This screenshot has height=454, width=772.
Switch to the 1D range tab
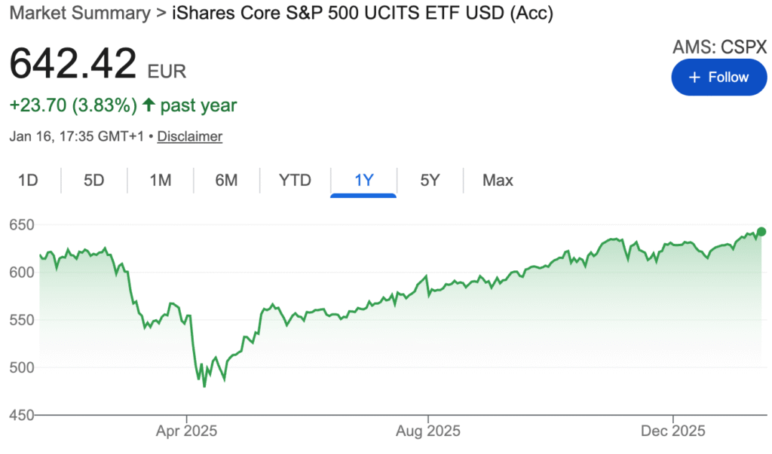pos(28,181)
